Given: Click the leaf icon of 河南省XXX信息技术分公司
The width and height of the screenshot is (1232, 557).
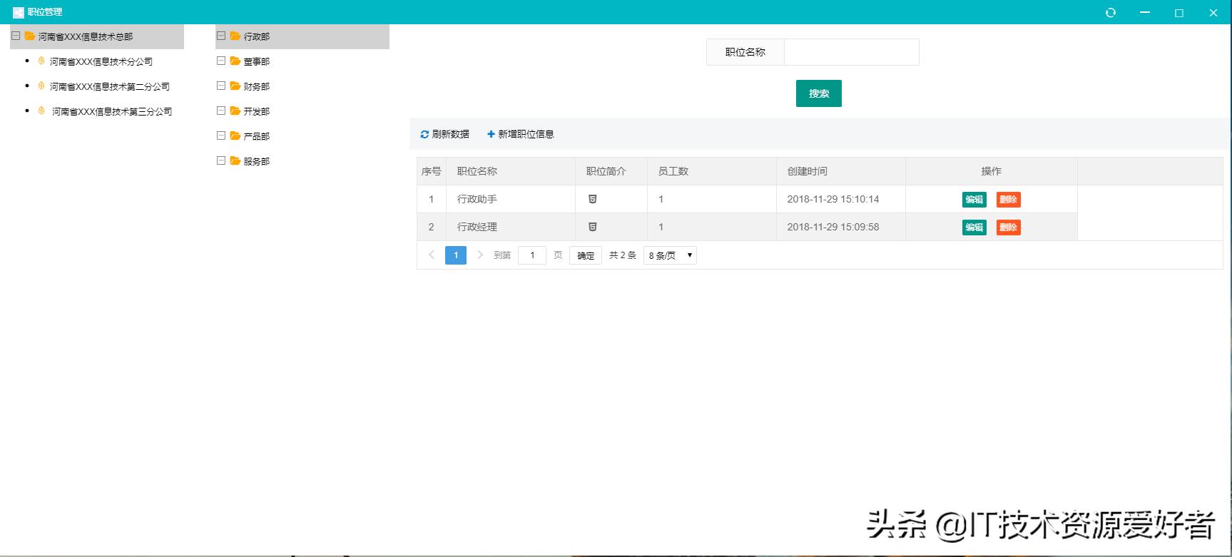Looking at the screenshot, I should pos(41,61).
